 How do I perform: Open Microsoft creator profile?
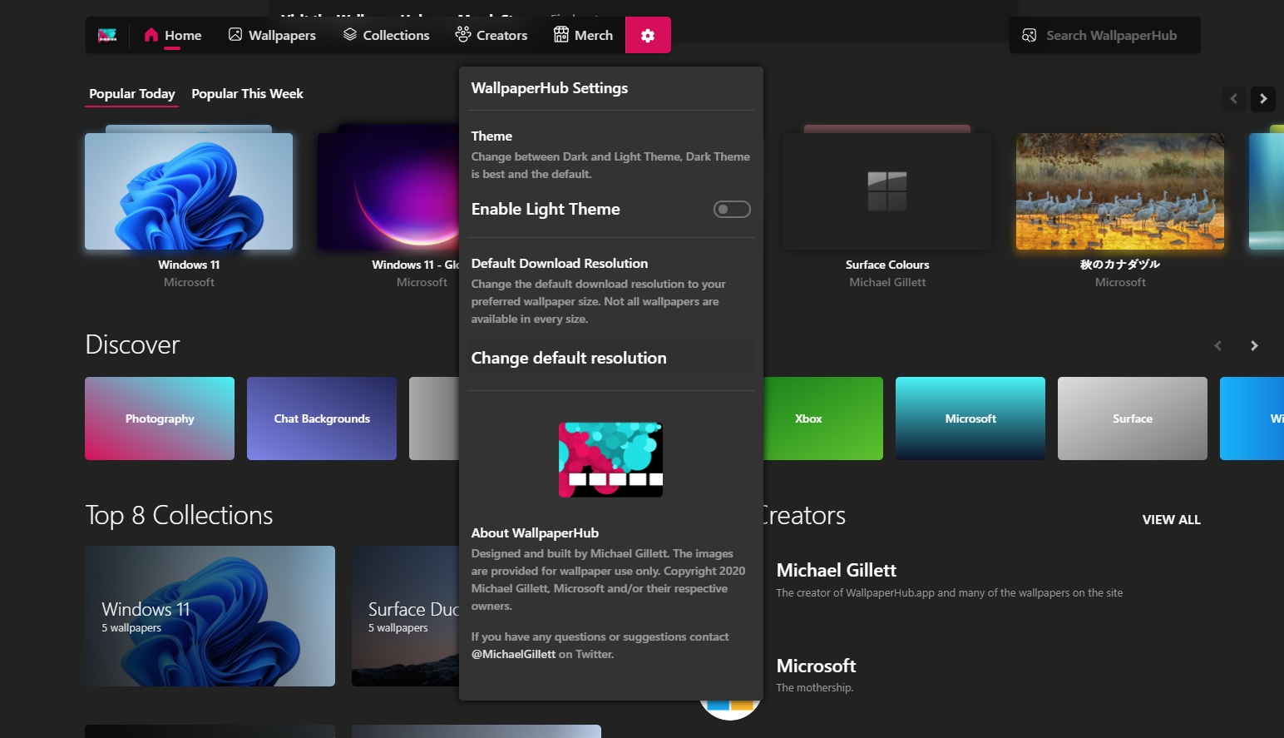pos(816,666)
